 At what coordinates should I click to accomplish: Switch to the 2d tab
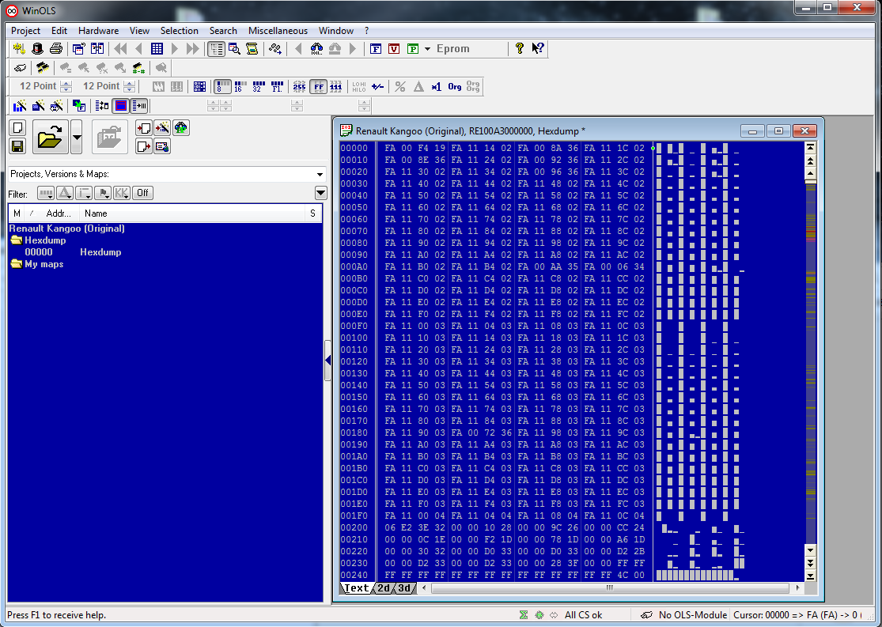(384, 588)
